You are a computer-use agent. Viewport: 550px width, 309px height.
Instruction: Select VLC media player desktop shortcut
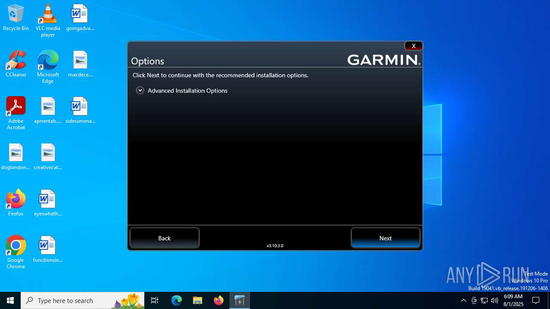point(48,21)
